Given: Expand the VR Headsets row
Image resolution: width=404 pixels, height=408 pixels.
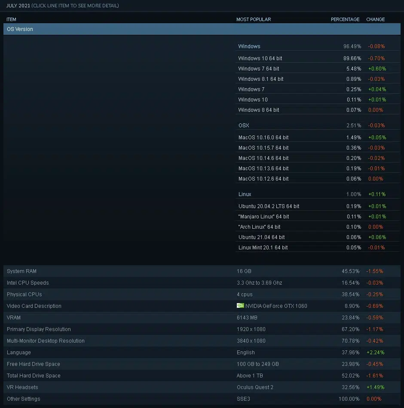Looking at the screenshot, I should tap(202, 387).
